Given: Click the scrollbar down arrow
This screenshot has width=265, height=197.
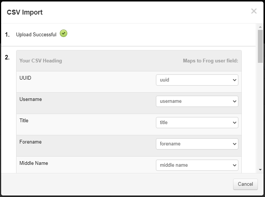Looking at the screenshot, I should [260, 170].
